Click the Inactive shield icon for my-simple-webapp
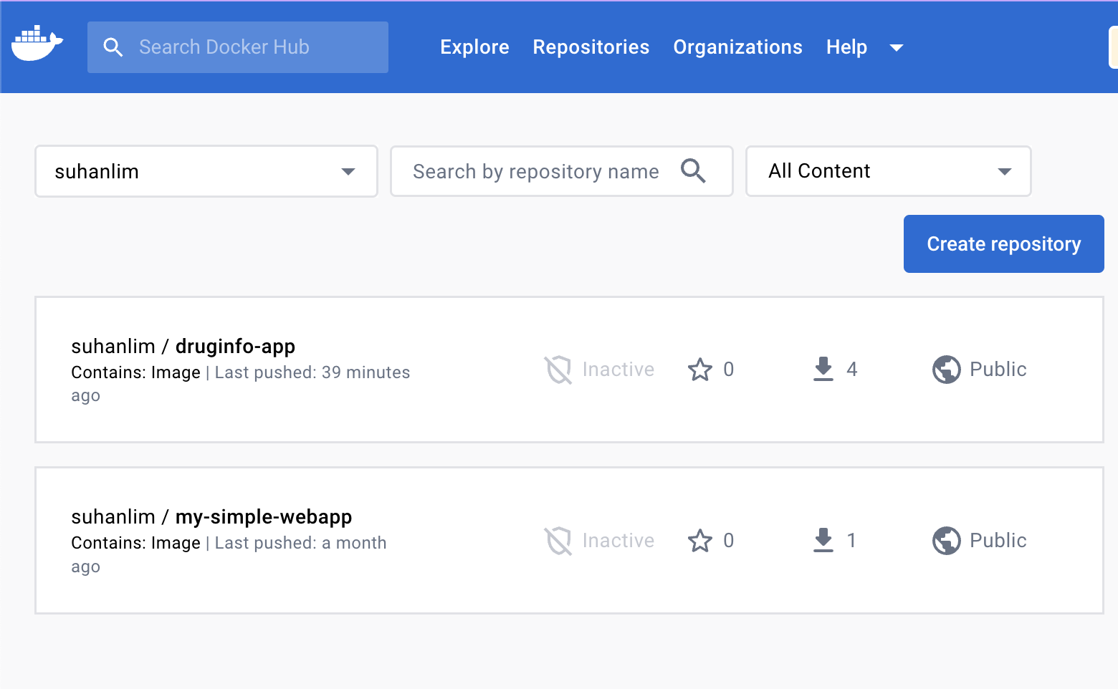 558,541
